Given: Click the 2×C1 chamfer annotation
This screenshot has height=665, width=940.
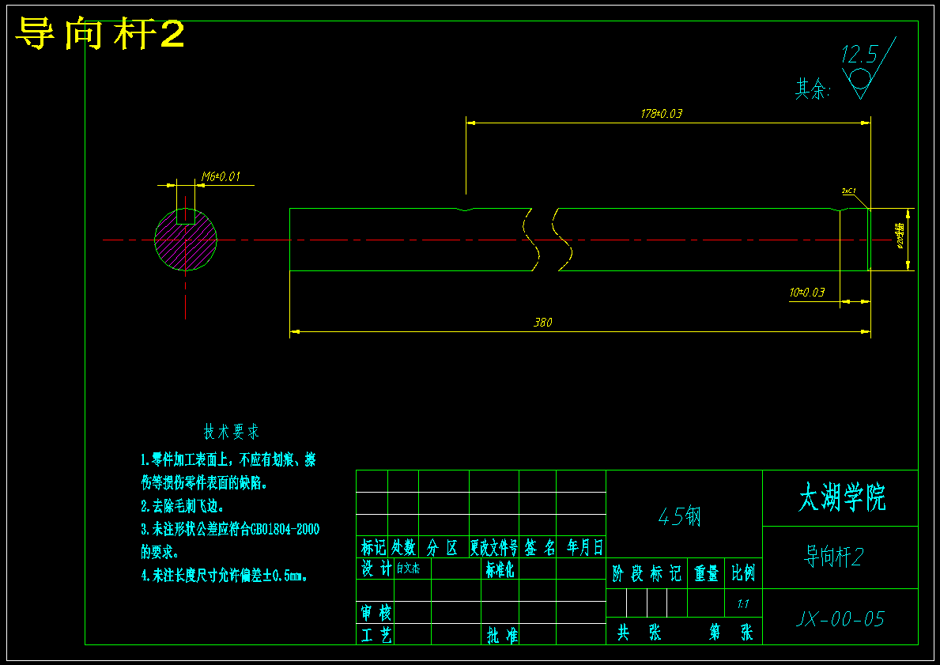Looking at the screenshot, I should pyautogui.click(x=848, y=191).
